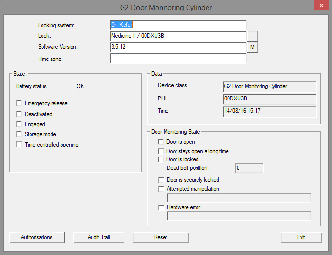The width and height of the screenshot is (332, 255).
Task: Click the Exit button
Action: pyautogui.click(x=301, y=237)
